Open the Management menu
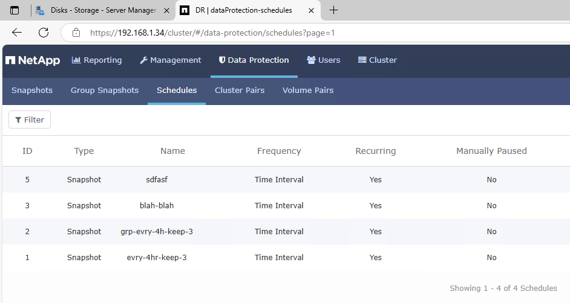The image size is (570, 303). (x=171, y=60)
